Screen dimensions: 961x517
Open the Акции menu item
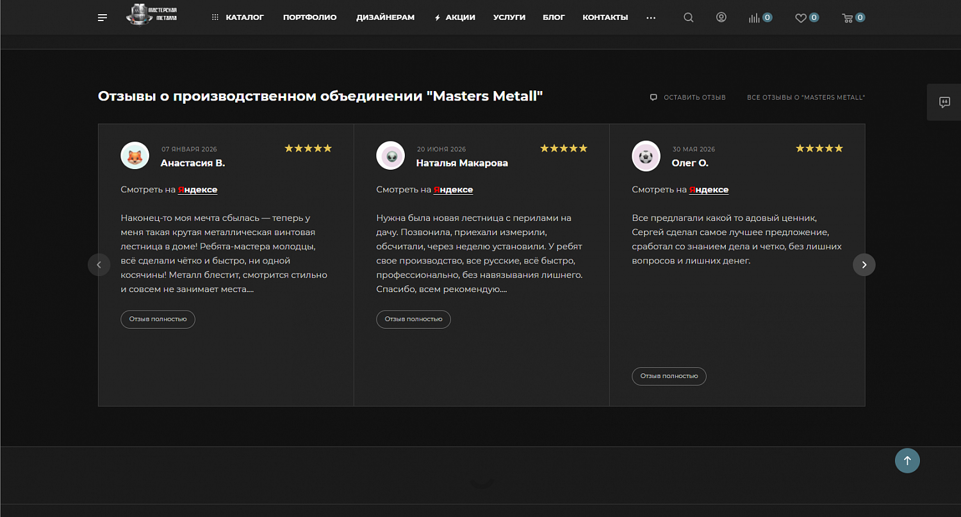[455, 17]
